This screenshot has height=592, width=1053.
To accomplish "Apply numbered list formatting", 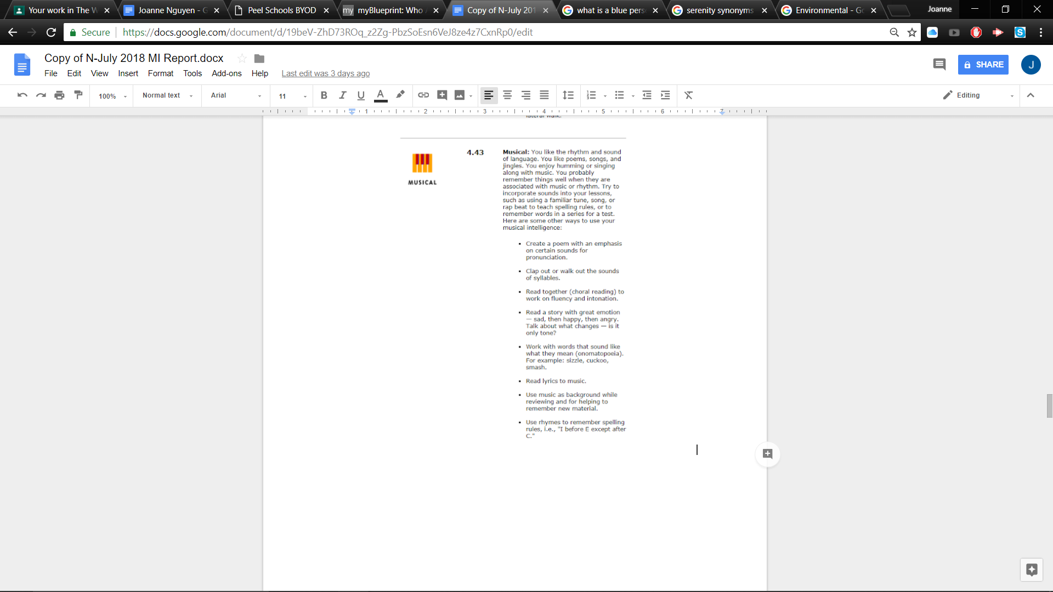I will [x=591, y=95].
